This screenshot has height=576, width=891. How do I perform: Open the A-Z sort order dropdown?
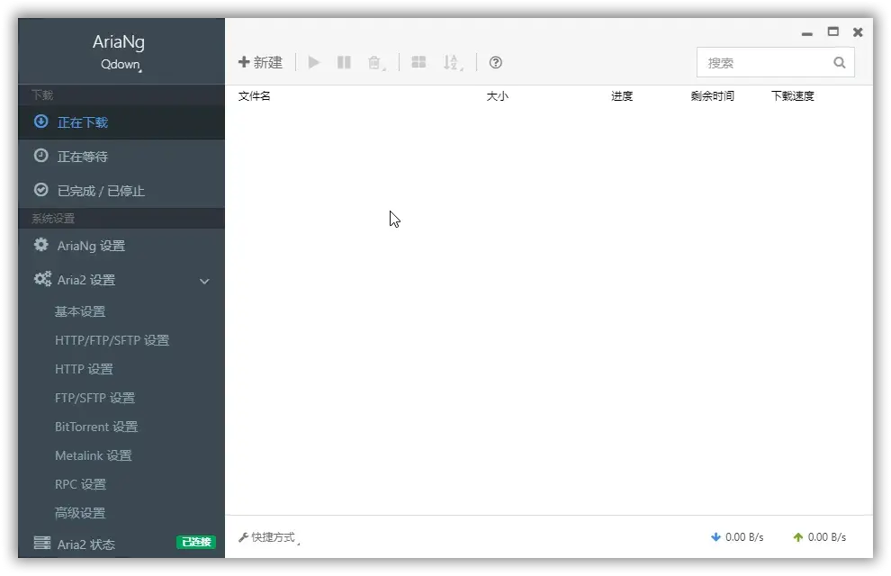point(453,62)
